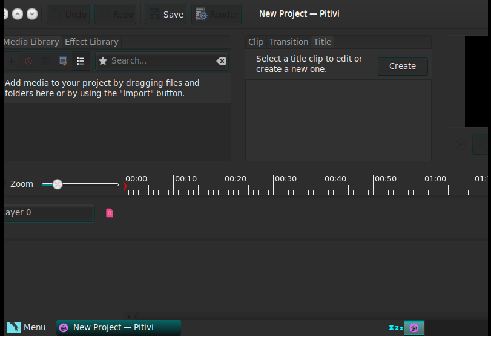The image size is (491, 352).
Task: Click the play button under the viewer
Action: [x=480, y=145]
